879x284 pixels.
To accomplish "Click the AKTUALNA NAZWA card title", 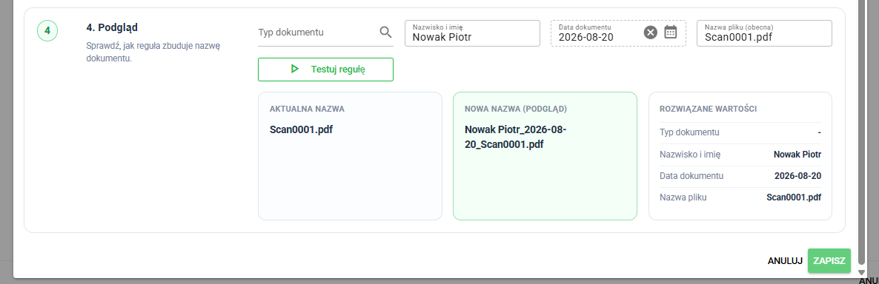I will click(x=307, y=109).
